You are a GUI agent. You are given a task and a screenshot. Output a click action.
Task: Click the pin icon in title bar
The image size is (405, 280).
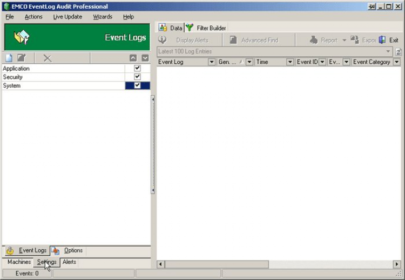tap(372, 6)
